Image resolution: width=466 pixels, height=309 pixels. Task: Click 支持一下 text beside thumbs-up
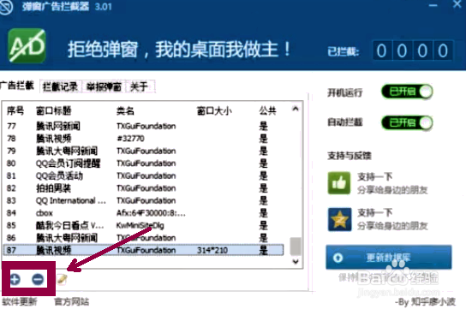coord(374,177)
